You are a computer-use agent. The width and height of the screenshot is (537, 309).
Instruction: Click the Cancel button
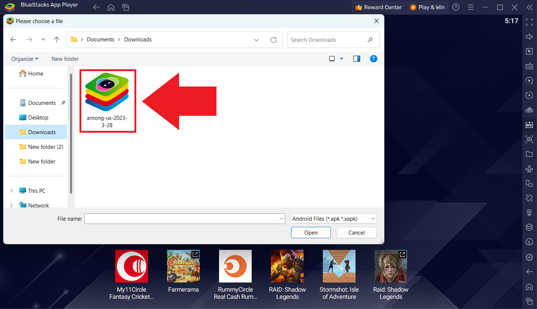click(357, 233)
